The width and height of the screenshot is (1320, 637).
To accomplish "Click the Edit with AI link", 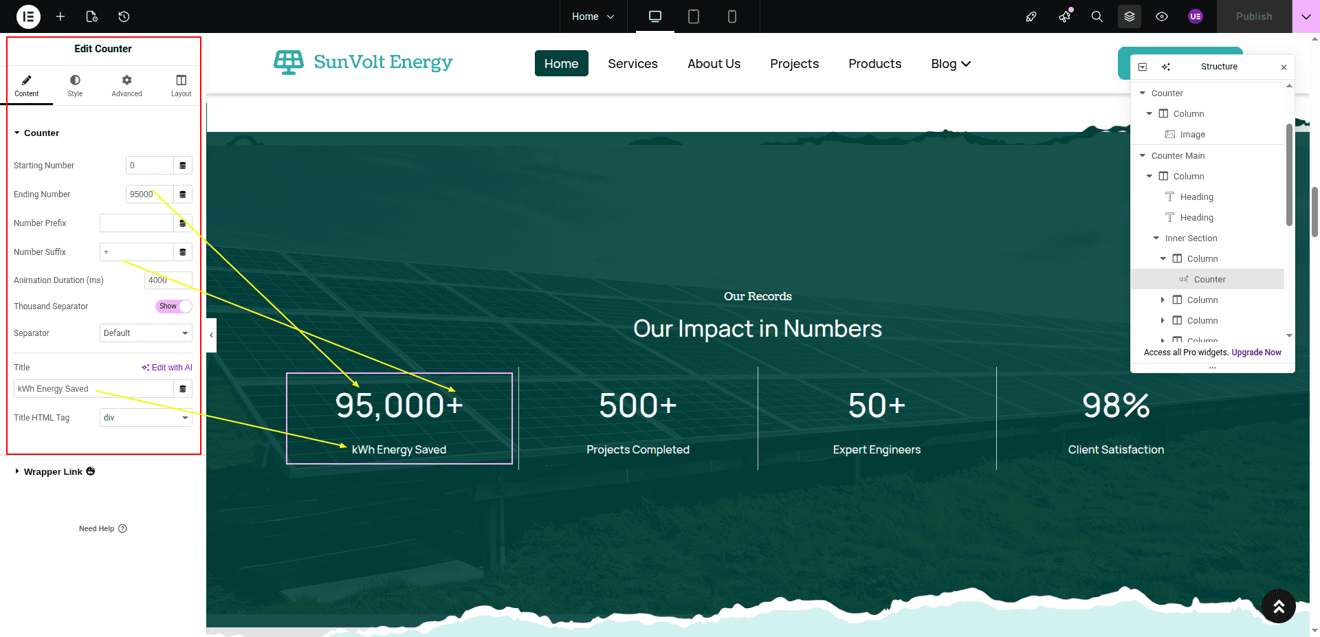I will (167, 368).
